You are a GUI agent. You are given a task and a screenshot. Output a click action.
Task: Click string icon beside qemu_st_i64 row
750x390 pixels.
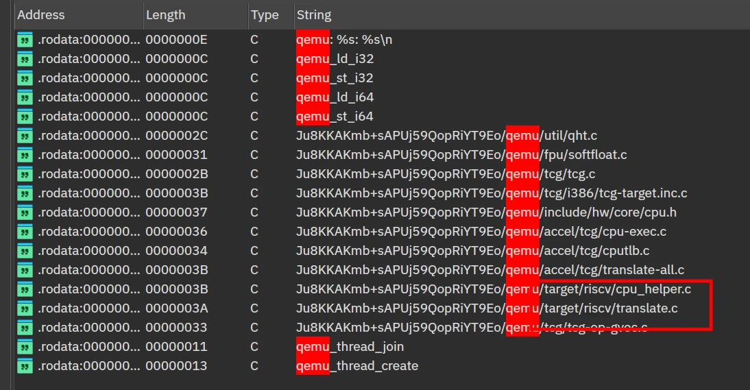tap(25, 117)
